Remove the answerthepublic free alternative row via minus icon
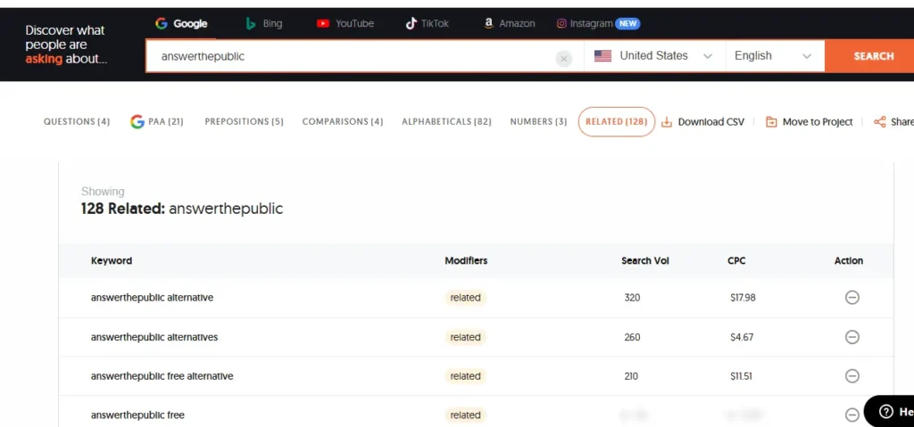Screen dimensions: 914x427 coord(852,376)
